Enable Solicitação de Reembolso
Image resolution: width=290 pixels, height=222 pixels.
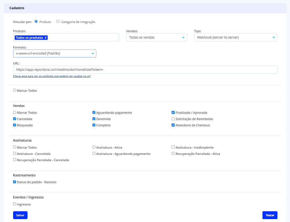(173, 119)
